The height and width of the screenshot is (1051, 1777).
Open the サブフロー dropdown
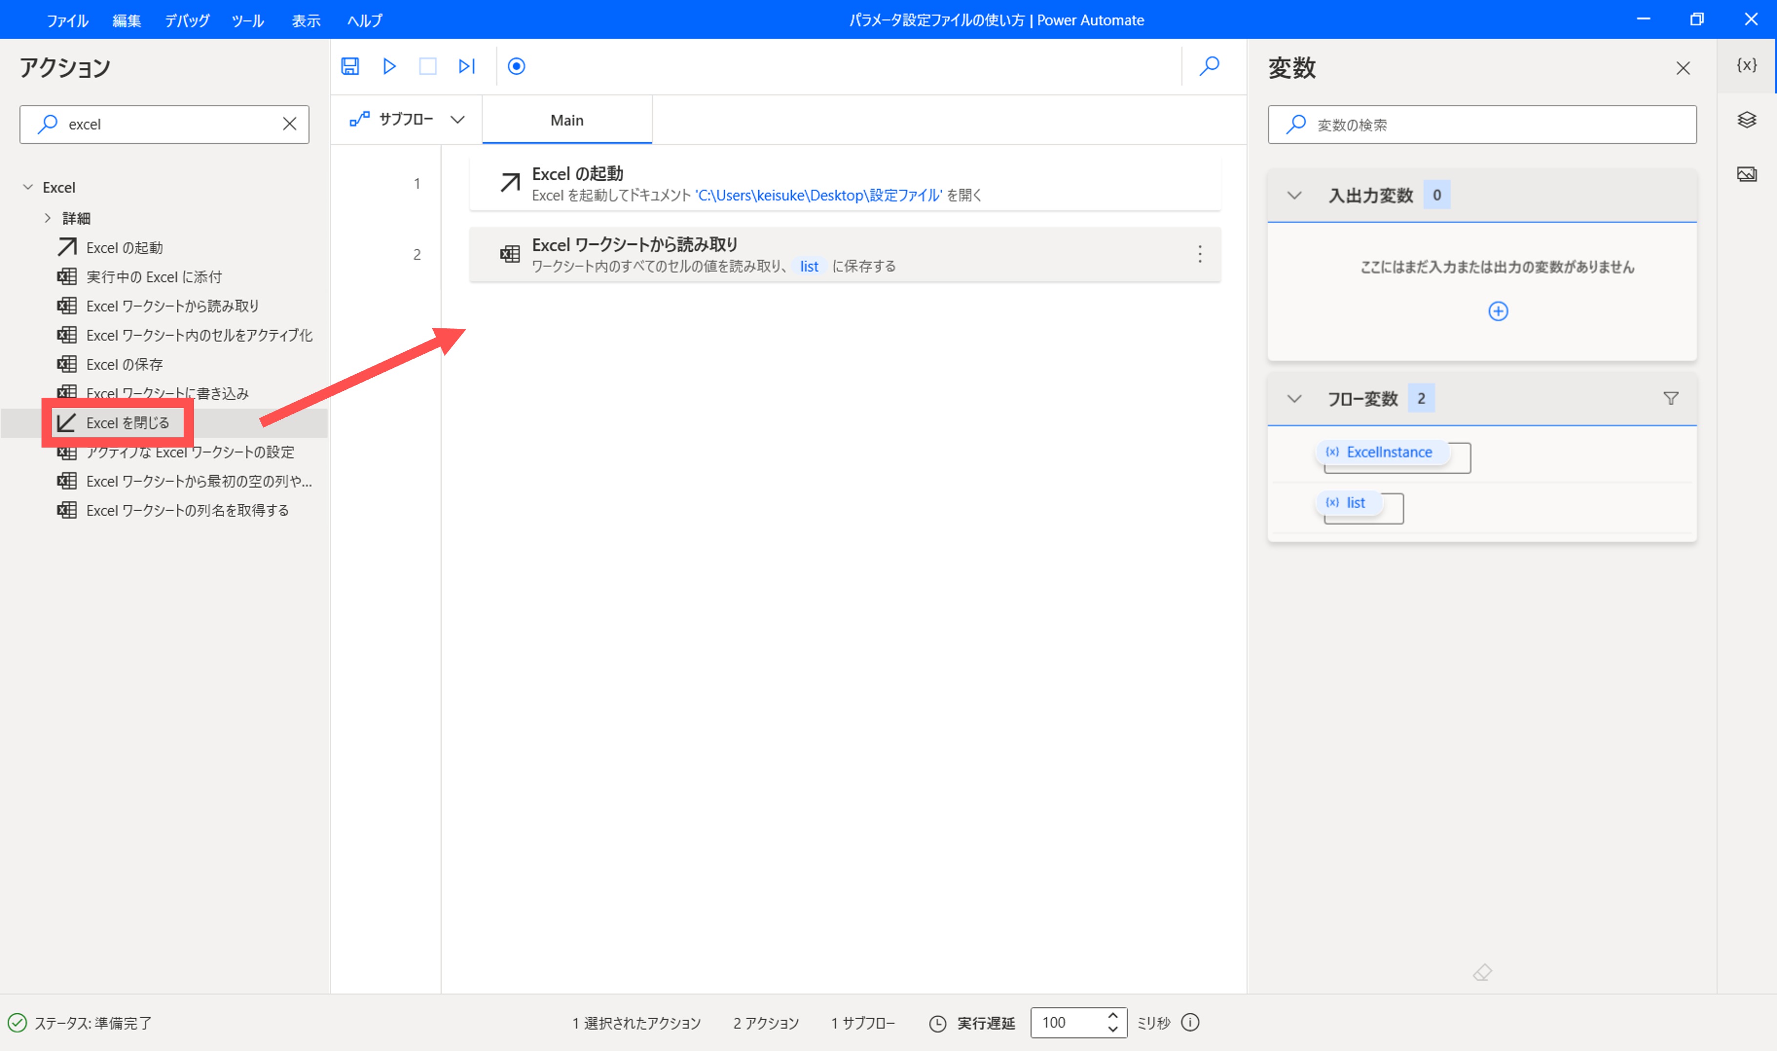pyautogui.click(x=406, y=119)
